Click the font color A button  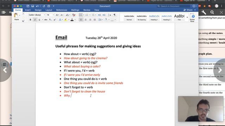pos(72,20)
